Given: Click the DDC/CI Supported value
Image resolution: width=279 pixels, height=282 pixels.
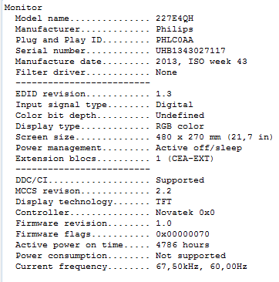Looking at the screenshot, I should tap(180, 180).
